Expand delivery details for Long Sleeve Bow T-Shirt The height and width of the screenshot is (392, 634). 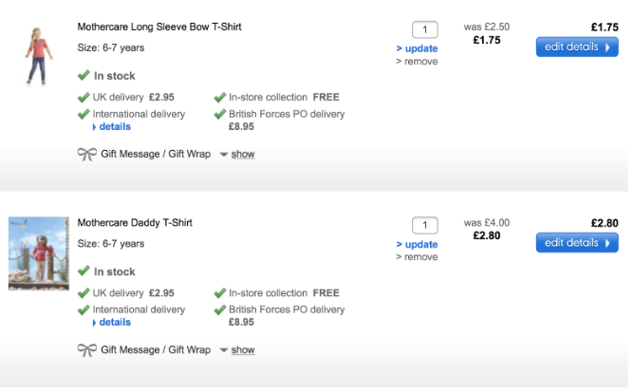112,126
